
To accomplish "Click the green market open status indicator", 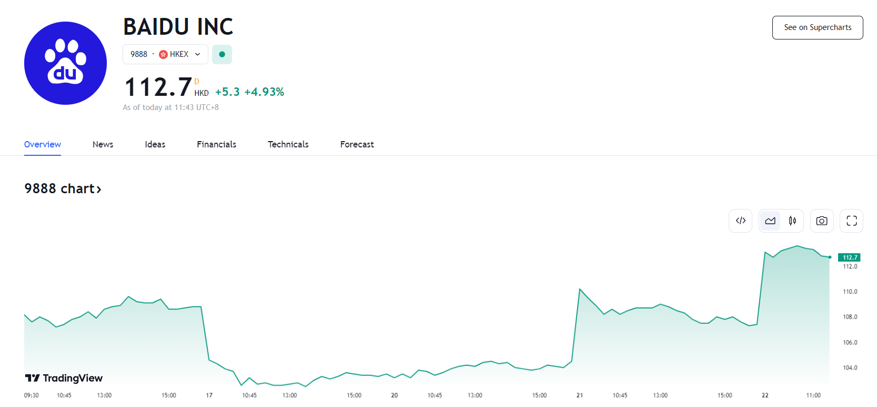I will click(222, 54).
